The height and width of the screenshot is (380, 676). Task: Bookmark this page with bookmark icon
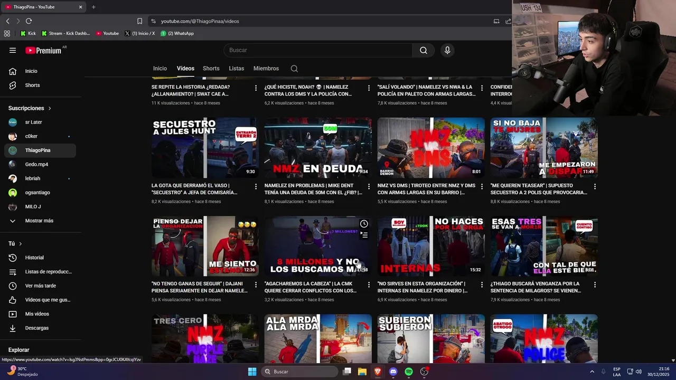pyautogui.click(x=139, y=21)
